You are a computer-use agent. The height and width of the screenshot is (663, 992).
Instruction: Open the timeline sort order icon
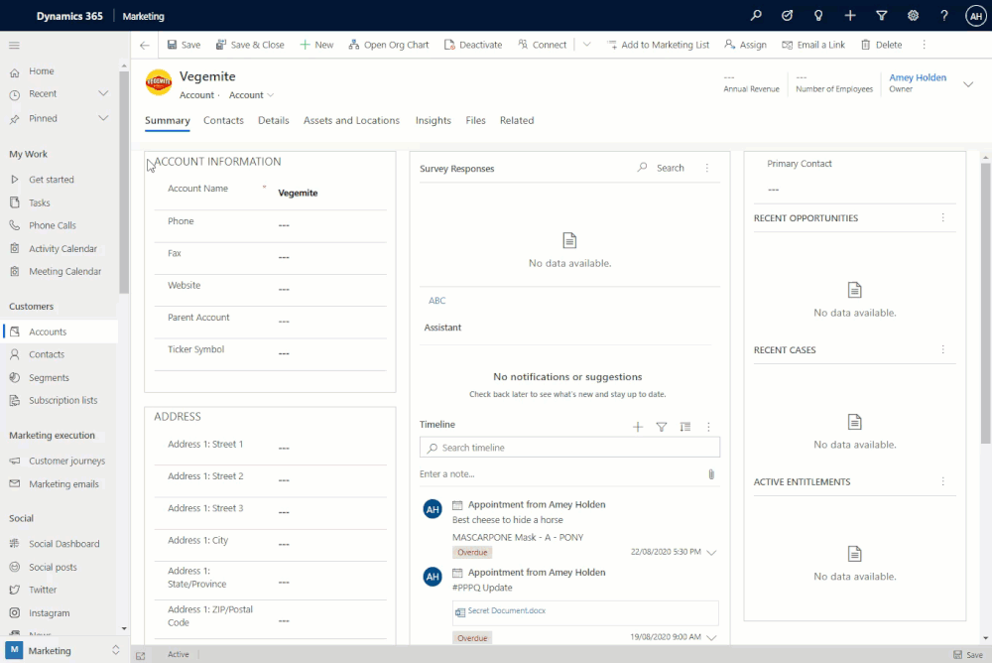(684, 426)
